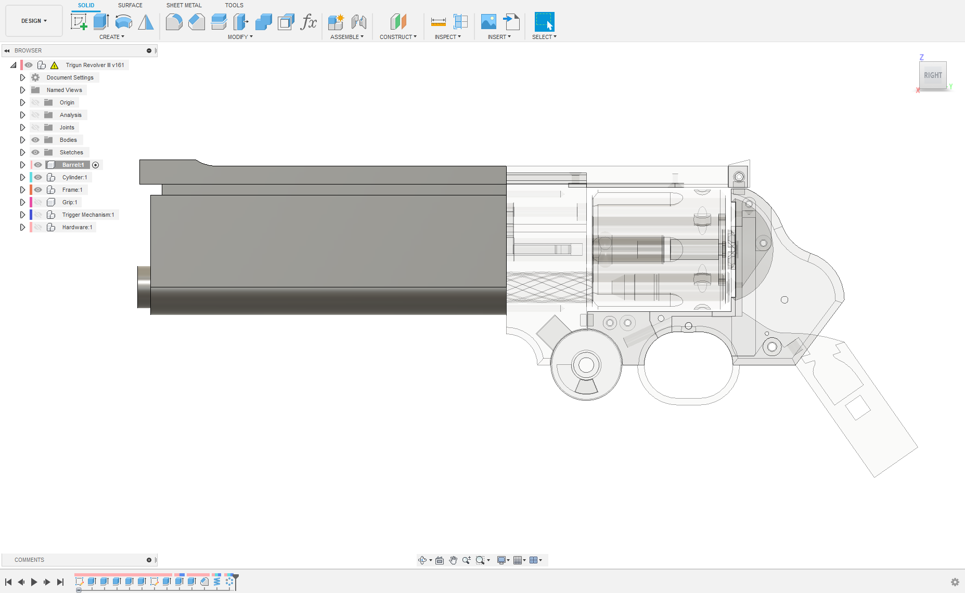
Task: Click the Change Parameters fx icon
Action: [x=308, y=22]
